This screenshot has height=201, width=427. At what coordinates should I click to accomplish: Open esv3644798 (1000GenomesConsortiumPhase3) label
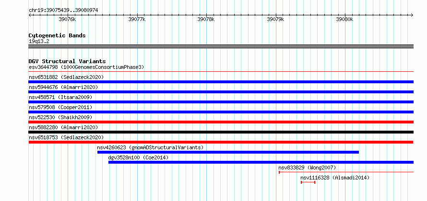(86, 67)
